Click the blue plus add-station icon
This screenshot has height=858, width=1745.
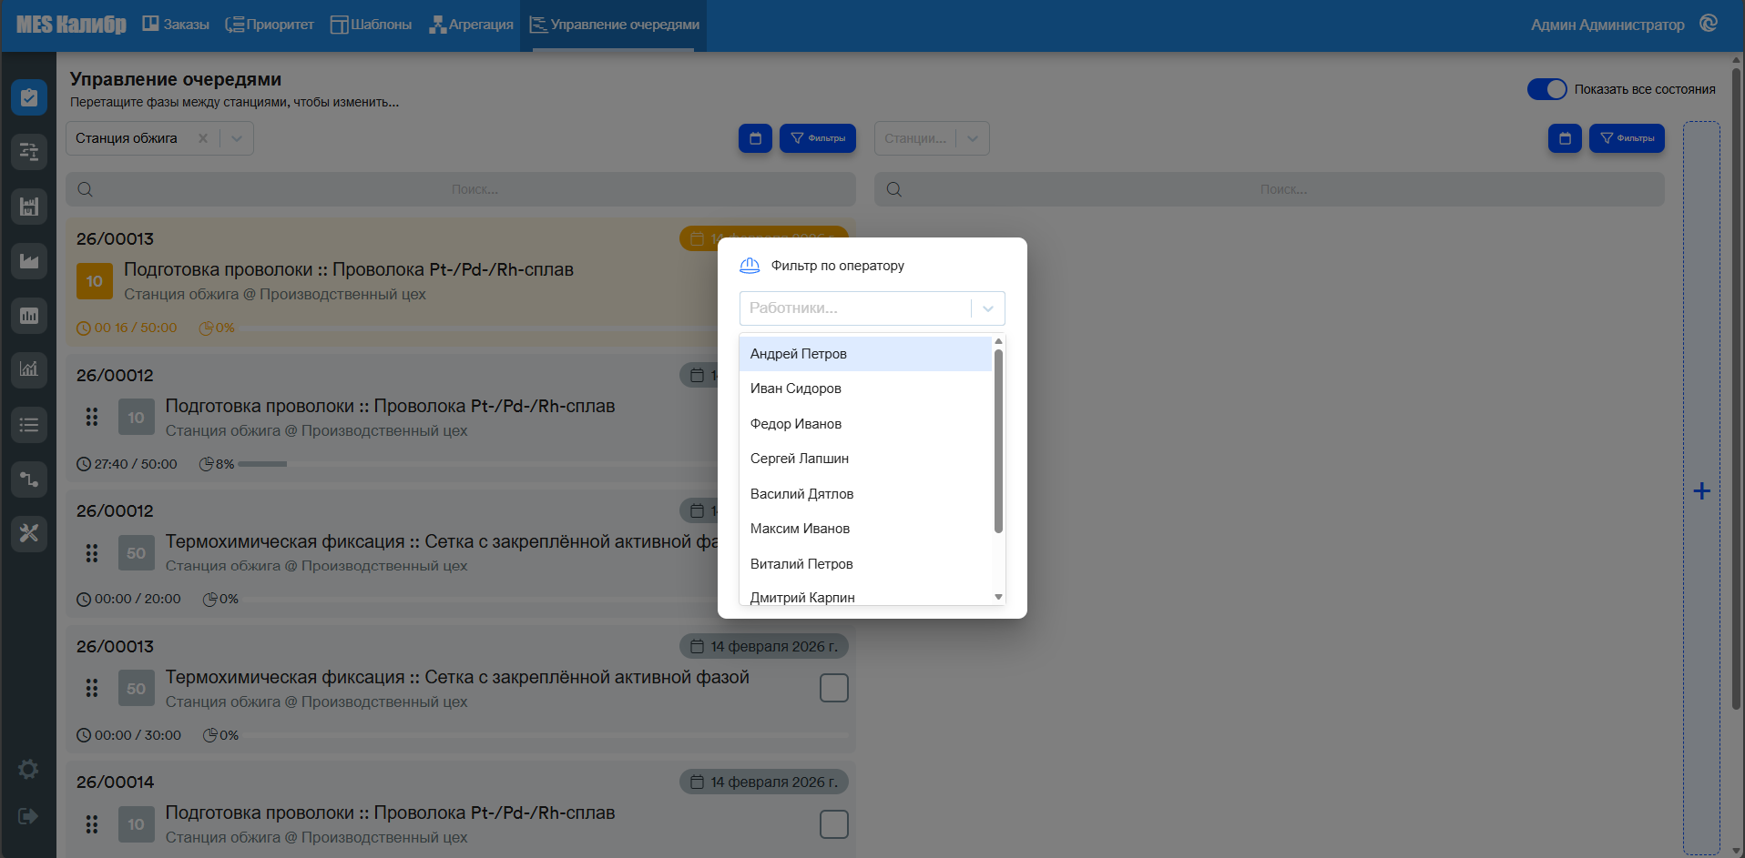[1701, 491]
